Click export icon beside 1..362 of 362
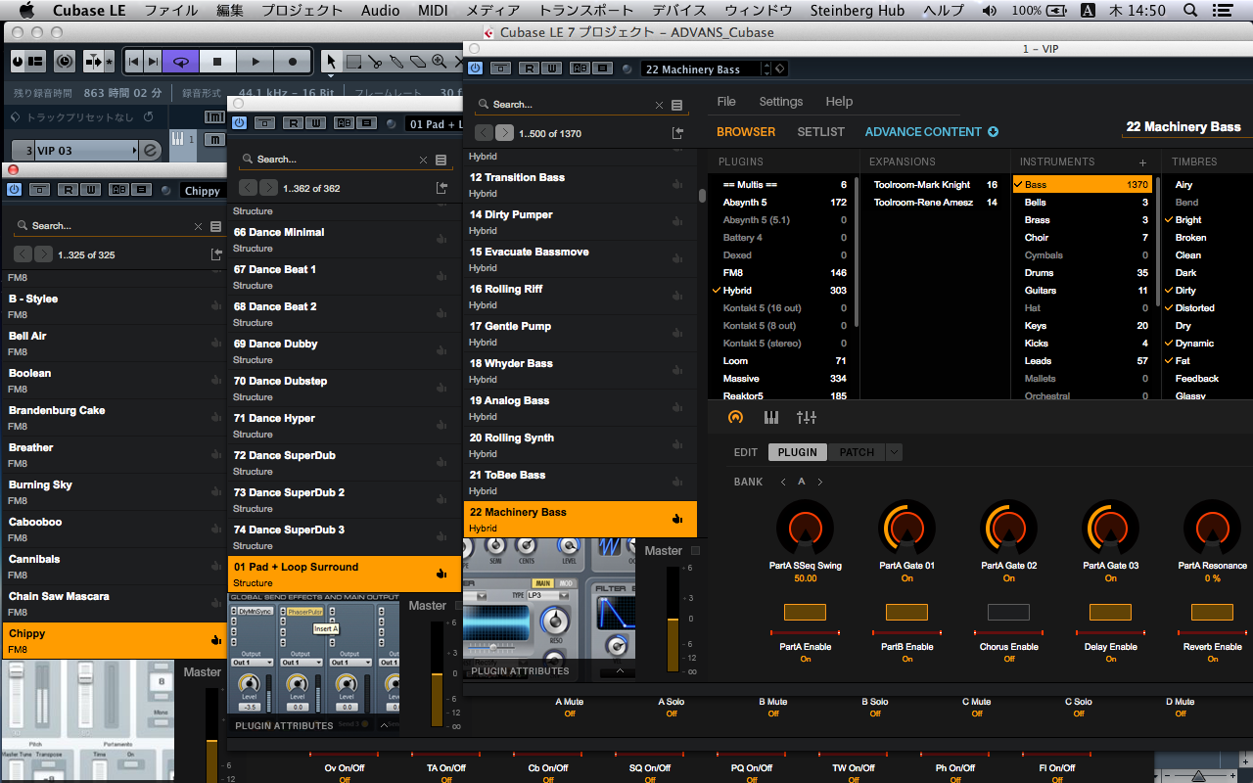 (x=441, y=188)
